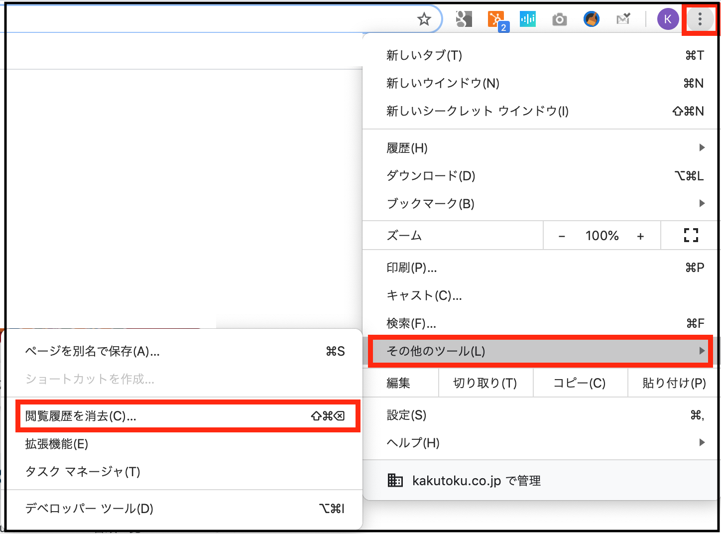This screenshot has height=534, width=721.
Task: Click 切り取り(T) in edit row
Action: coord(485,383)
